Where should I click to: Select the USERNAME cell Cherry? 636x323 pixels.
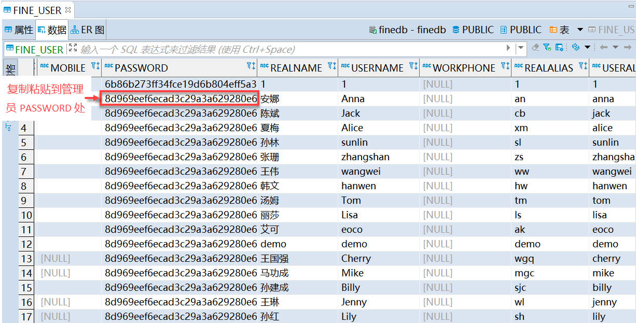point(379,258)
